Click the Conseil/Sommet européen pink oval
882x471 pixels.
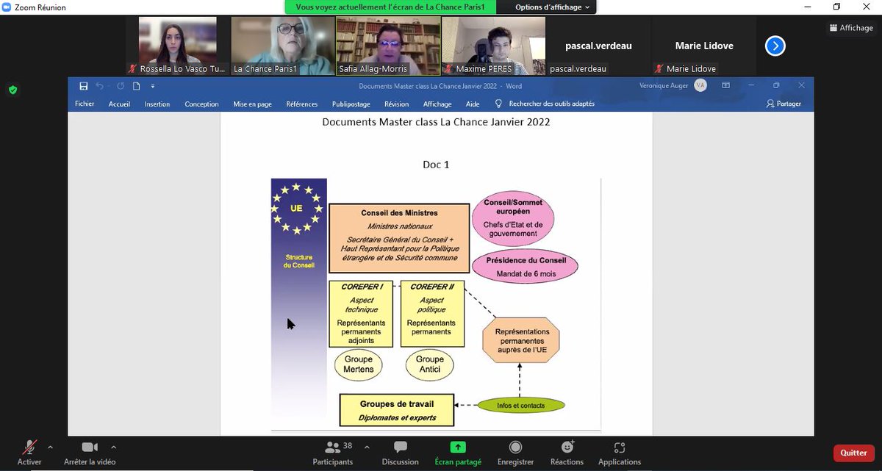tap(512, 219)
